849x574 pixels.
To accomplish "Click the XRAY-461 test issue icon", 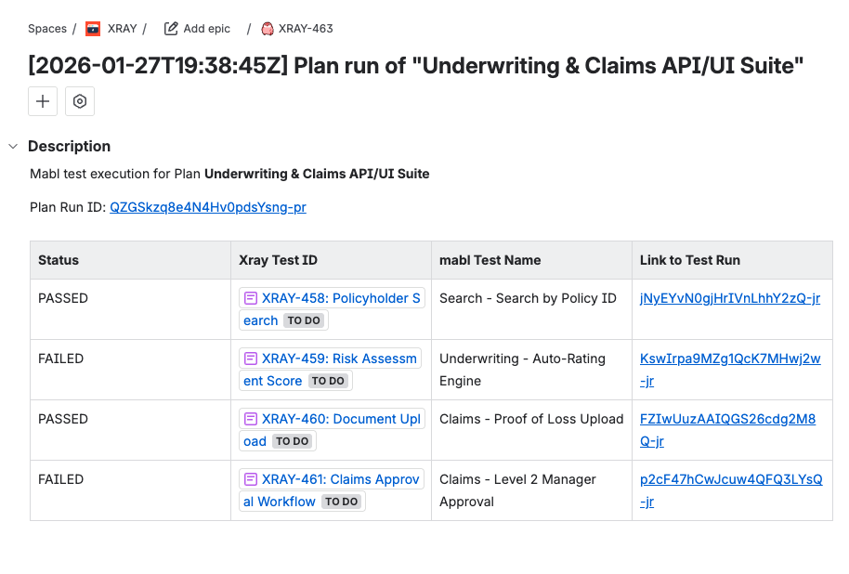I will pyautogui.click(x=251, y=479).
